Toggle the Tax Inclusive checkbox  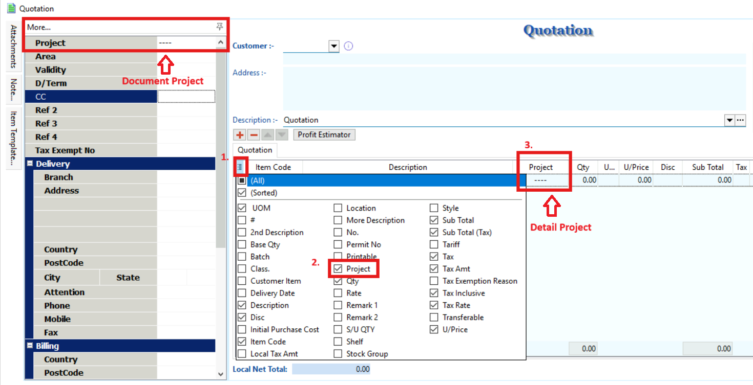(x=434, y=293)
